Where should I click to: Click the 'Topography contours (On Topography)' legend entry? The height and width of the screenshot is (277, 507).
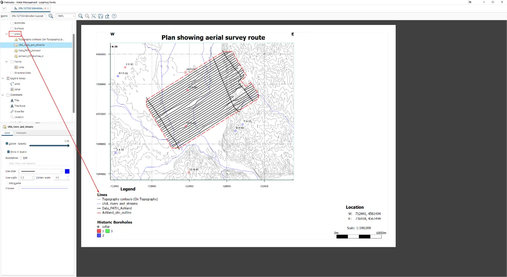(x=130, y=199)
